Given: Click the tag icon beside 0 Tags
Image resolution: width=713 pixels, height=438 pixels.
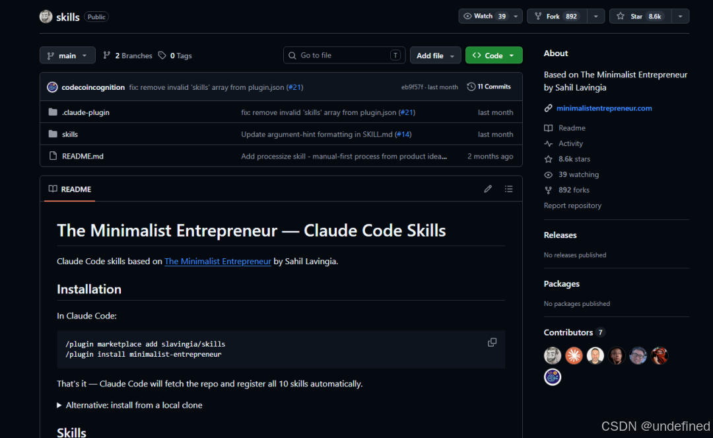Looking at the screenshot, I should click(162, 55).
